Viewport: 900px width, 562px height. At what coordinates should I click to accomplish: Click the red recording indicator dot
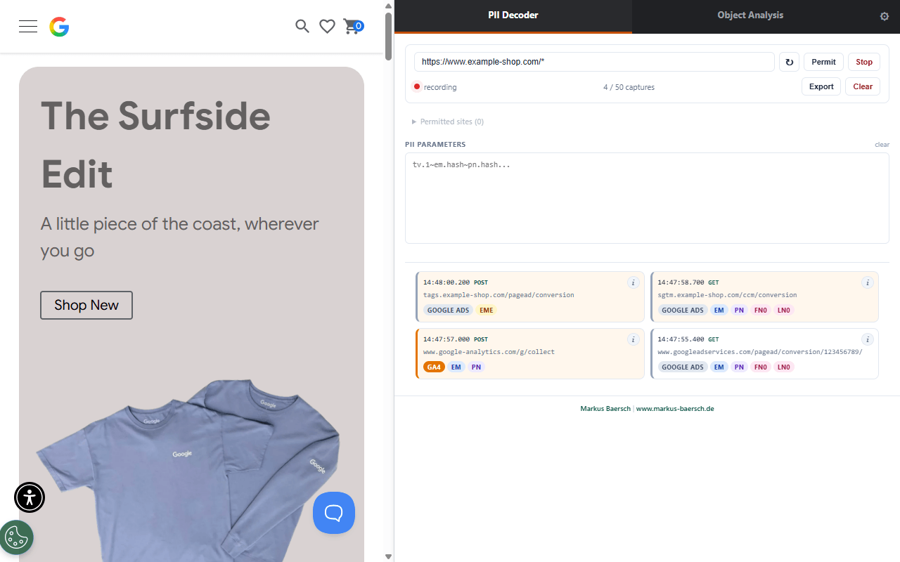coord(417,87)
